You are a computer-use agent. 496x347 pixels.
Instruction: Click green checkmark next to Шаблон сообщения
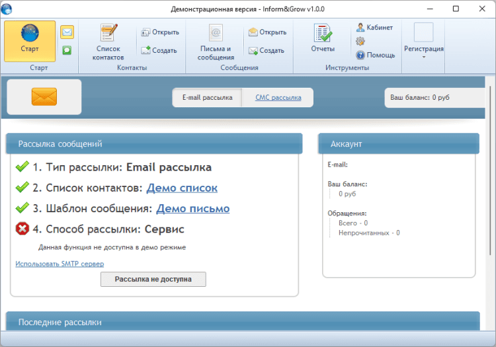pos(22,208)
